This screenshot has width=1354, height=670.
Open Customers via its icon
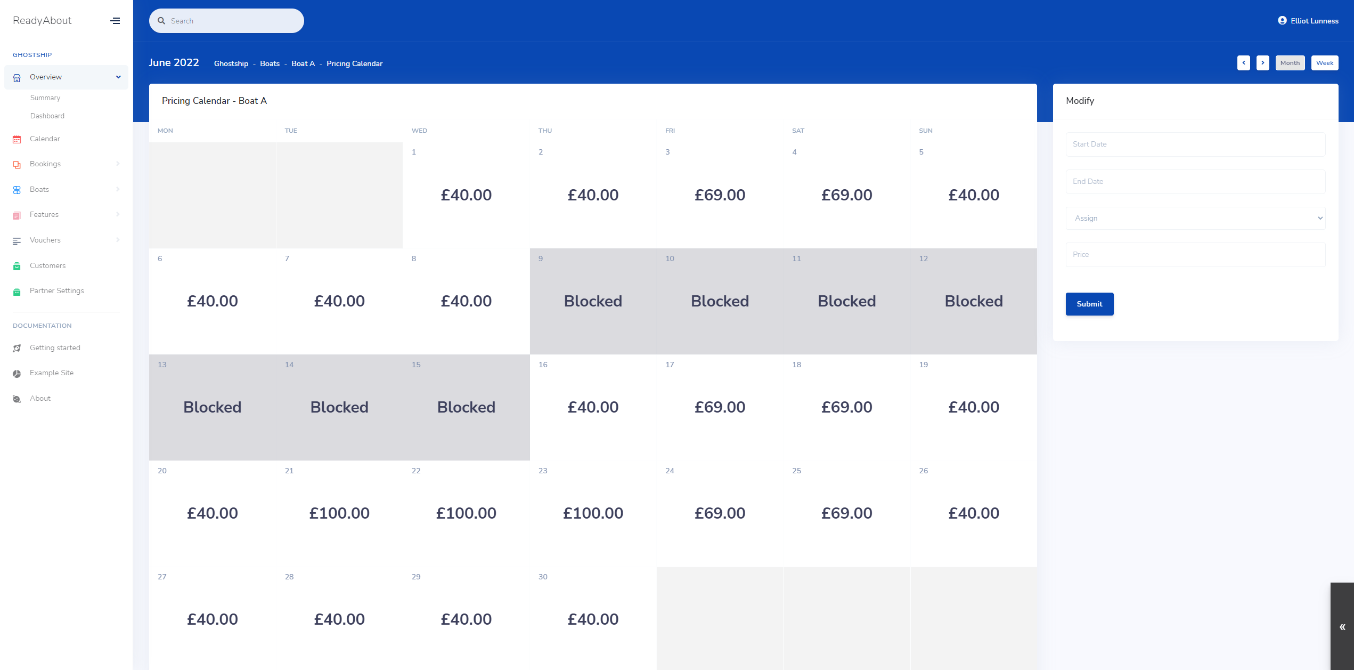click(17, 266)
